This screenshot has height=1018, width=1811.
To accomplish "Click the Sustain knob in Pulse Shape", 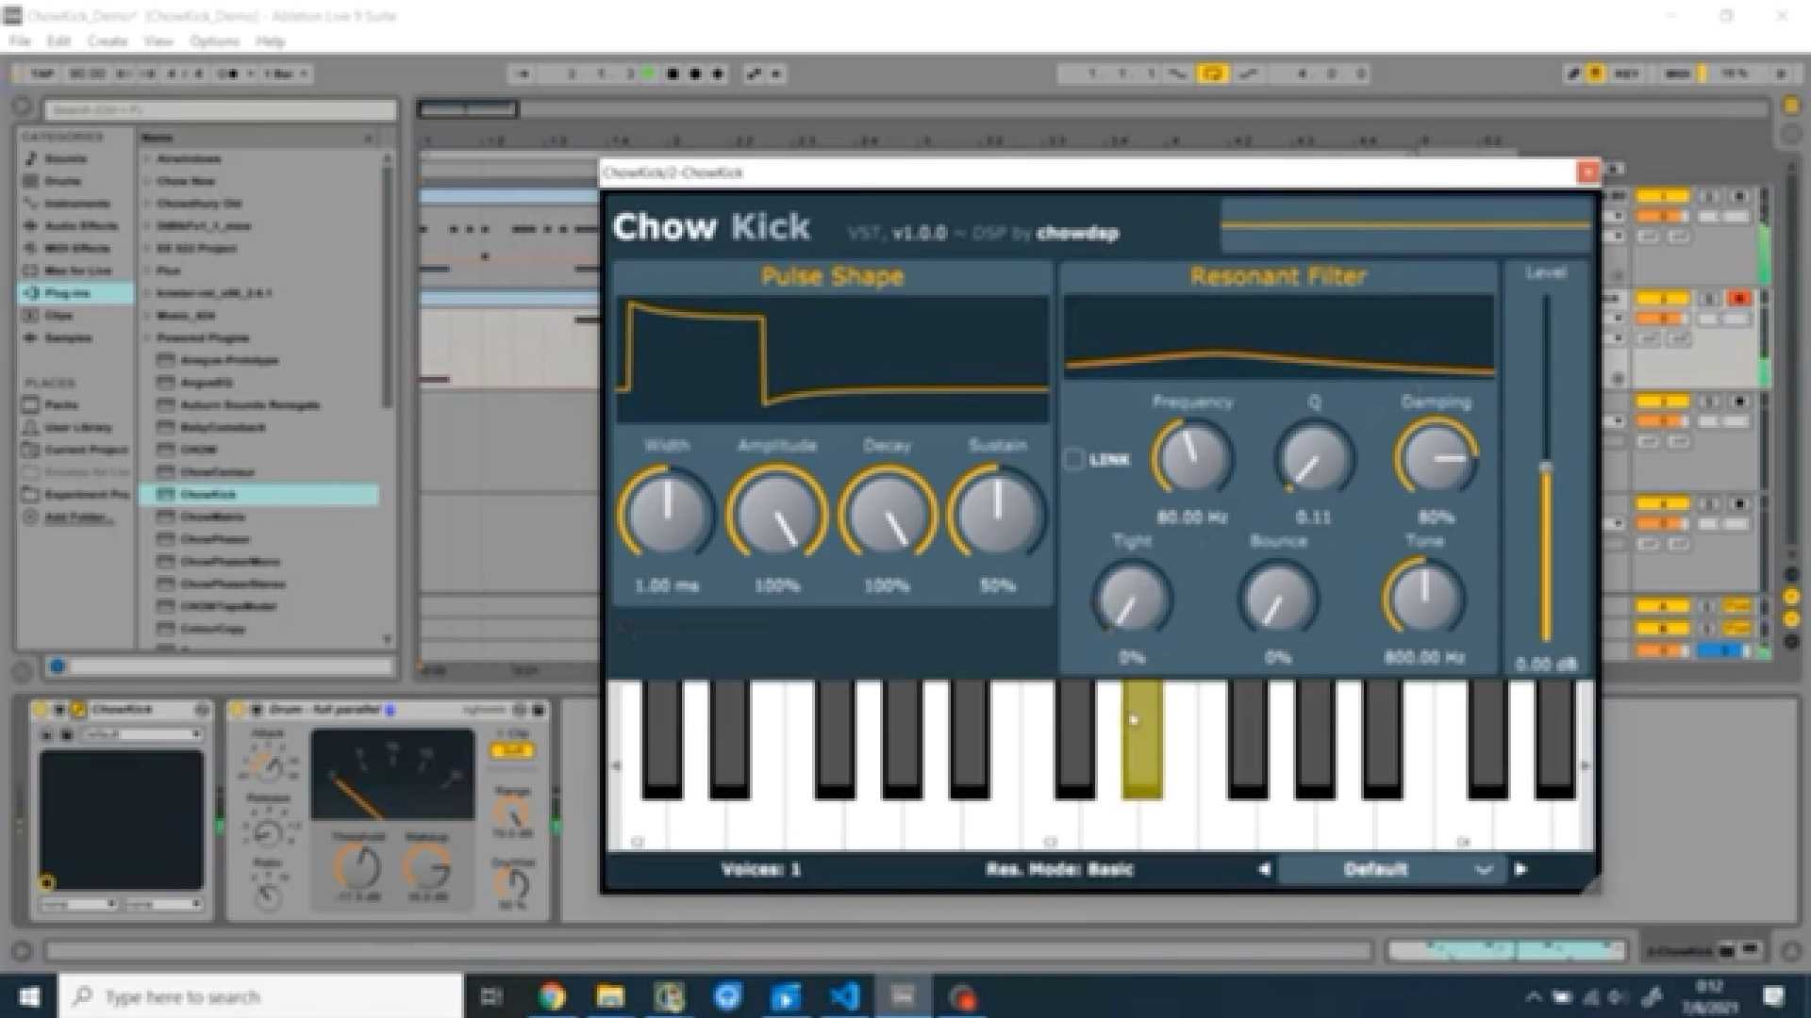I will pyautogui.click(x=997, y=515).
